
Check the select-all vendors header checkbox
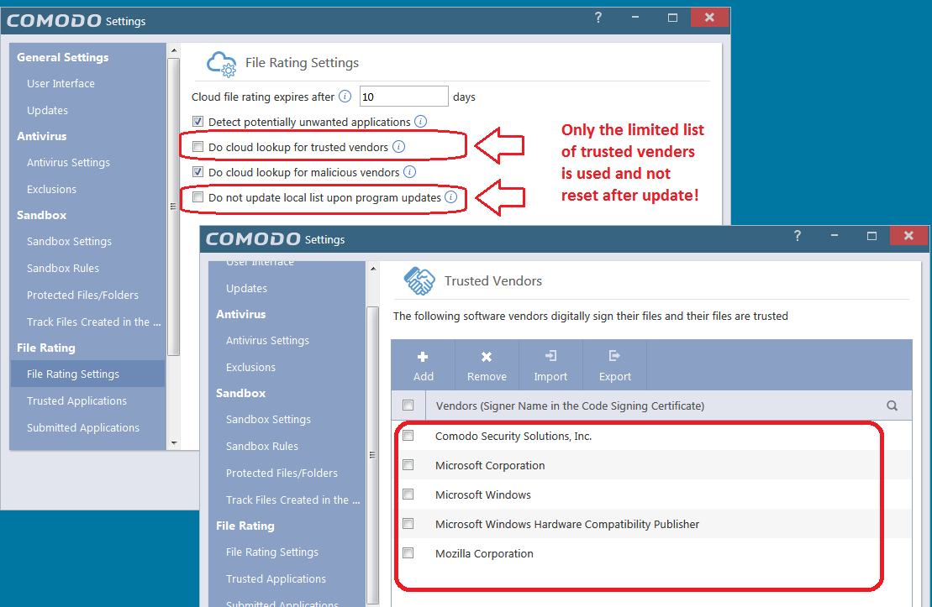pos(408,405)
